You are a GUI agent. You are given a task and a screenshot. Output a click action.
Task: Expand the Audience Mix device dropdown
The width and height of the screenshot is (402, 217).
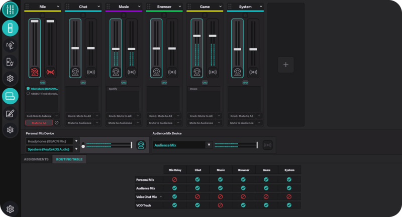point(208,145)
